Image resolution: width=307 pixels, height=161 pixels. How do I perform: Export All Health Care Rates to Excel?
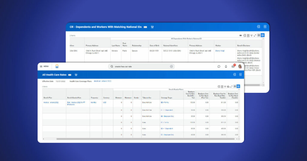(234, 74)
